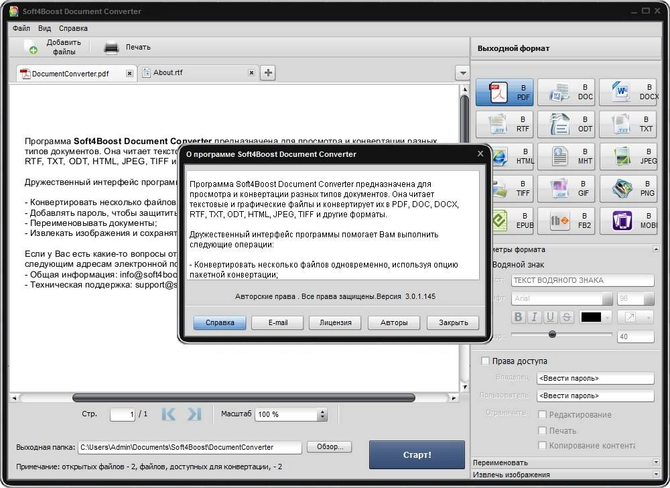This screenshot has height=488, width=670.
Task: Open the tabs list dropdown arrow
Action: [462, 73]
